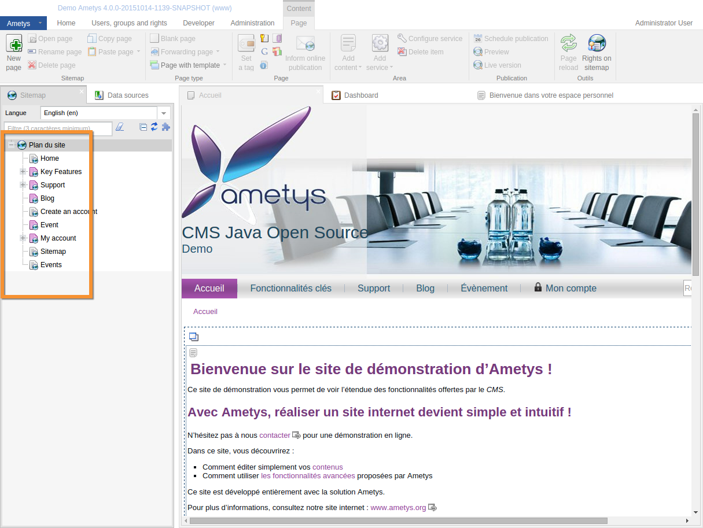703x528 pixels.
Task: Open the les fonctionnalités avancées link
Action: pos(308,476)
